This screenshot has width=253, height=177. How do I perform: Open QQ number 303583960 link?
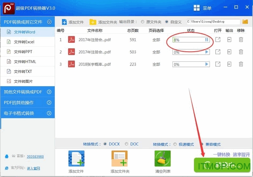(35, 156)
